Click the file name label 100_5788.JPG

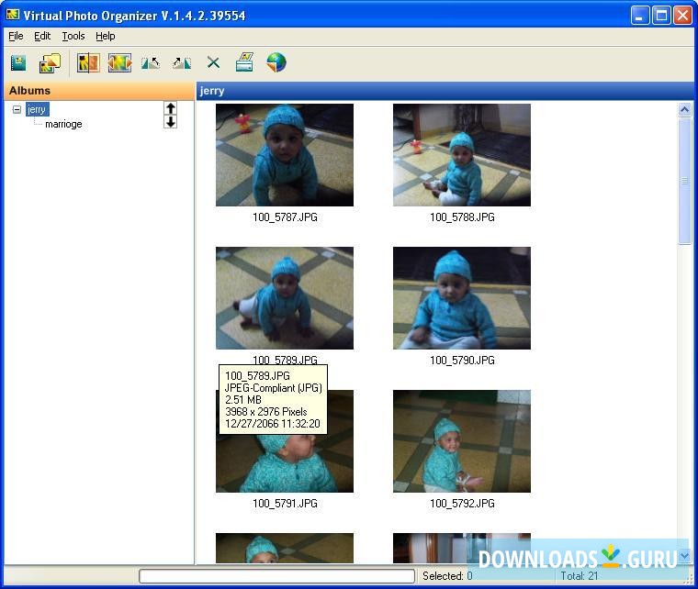pyautogui.click(x=462, y=217)
